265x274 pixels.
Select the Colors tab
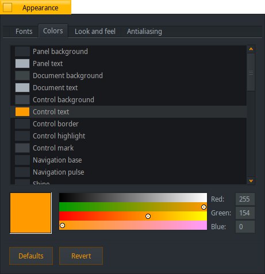pyautogui.click(x=53, y=30)
